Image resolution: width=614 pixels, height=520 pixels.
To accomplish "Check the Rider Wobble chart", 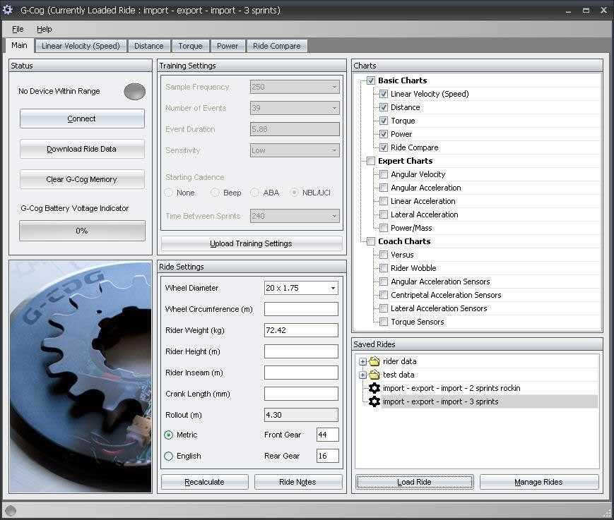I will click(x=384, y=268).
